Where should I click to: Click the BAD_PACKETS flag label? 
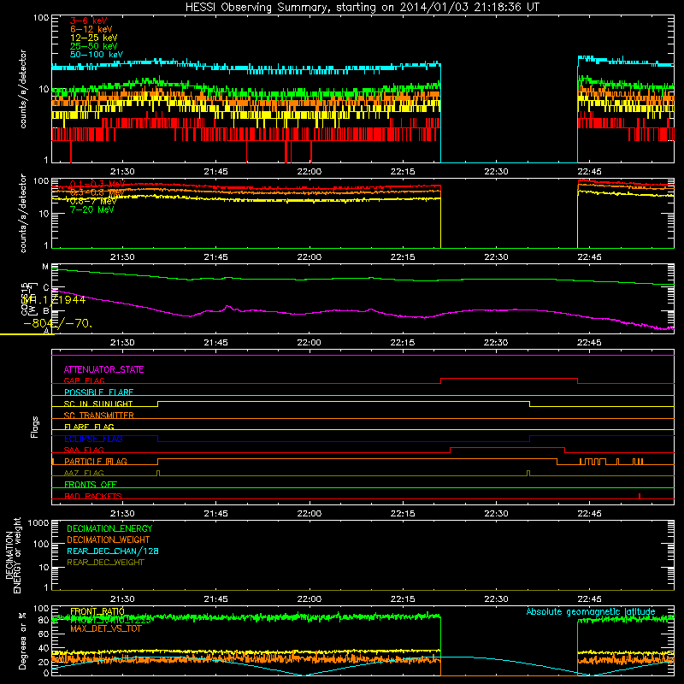pyautogui.click(x=93, y=496)
